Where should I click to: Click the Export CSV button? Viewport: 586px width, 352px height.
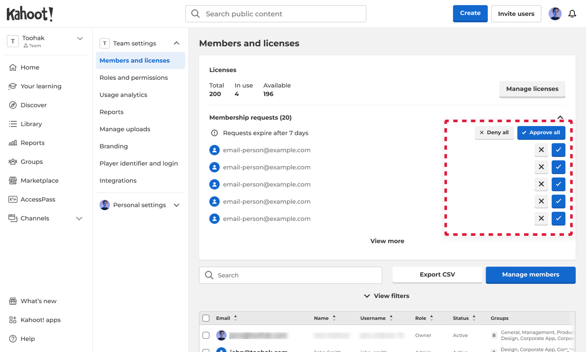(x=438, y=274)
